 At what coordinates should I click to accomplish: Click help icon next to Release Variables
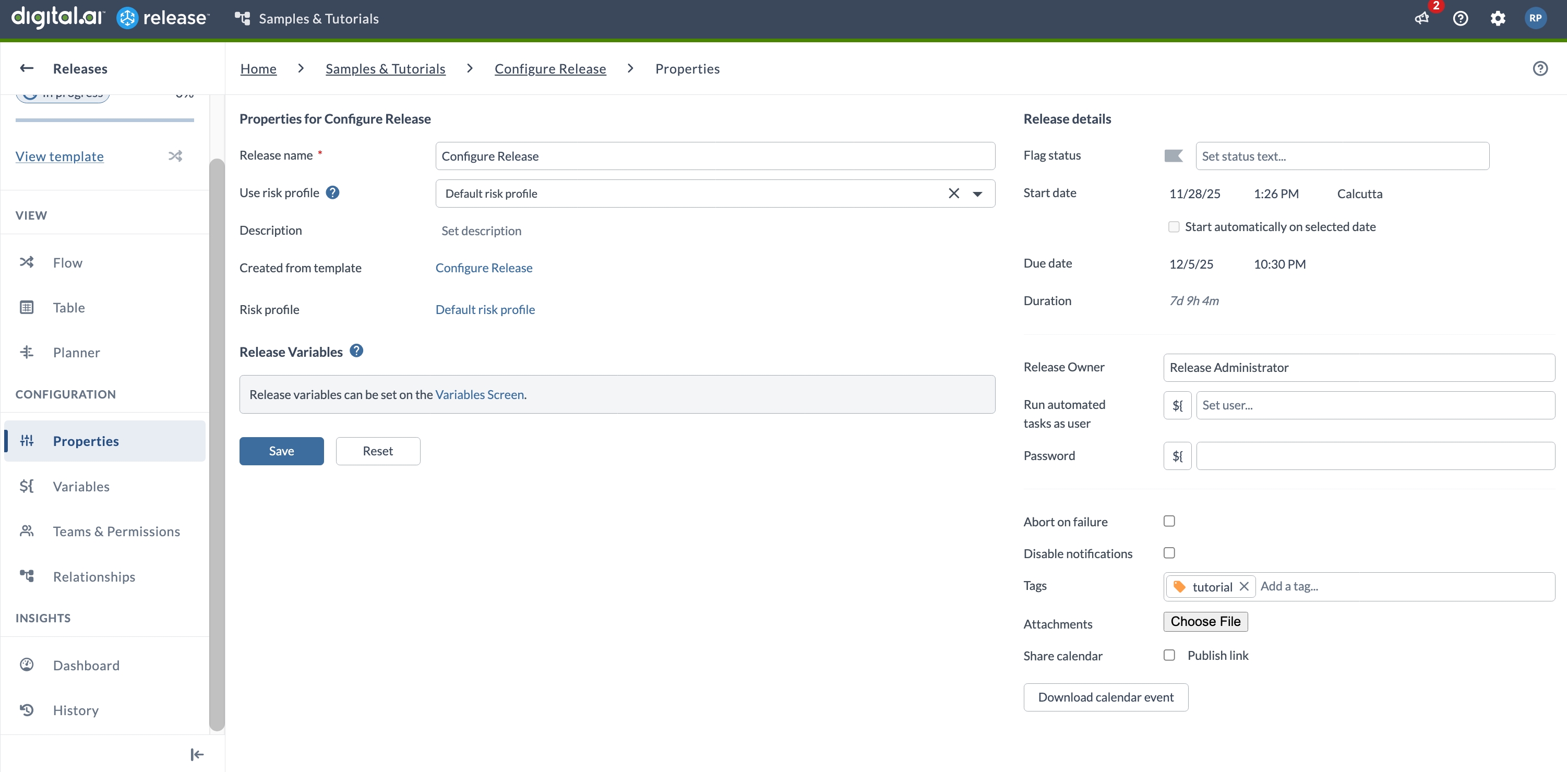(x=356, y=352)
